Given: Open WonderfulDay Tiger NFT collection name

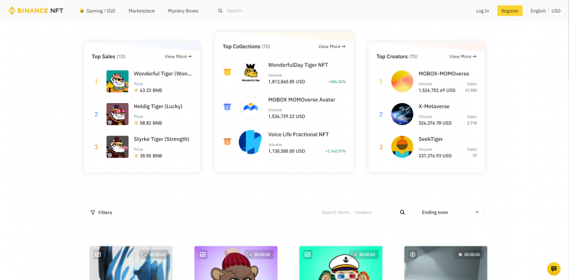Looking at the screenshot, I should coord(298,65).
